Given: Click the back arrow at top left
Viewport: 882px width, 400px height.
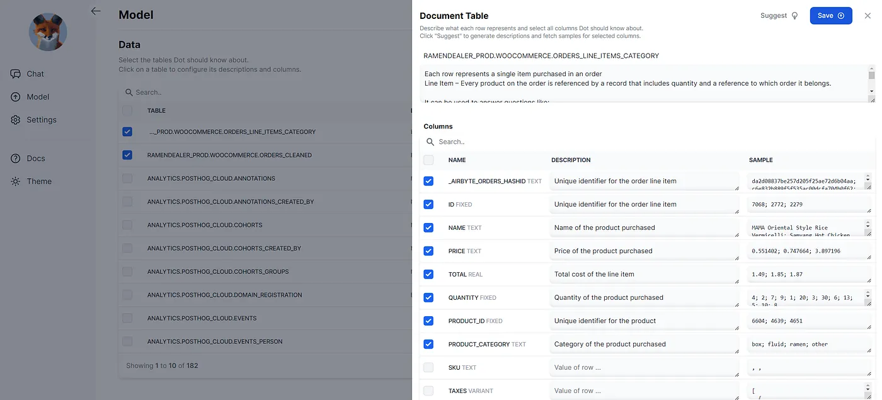Looking at the screenshot, I should click(x=95, y=11).
